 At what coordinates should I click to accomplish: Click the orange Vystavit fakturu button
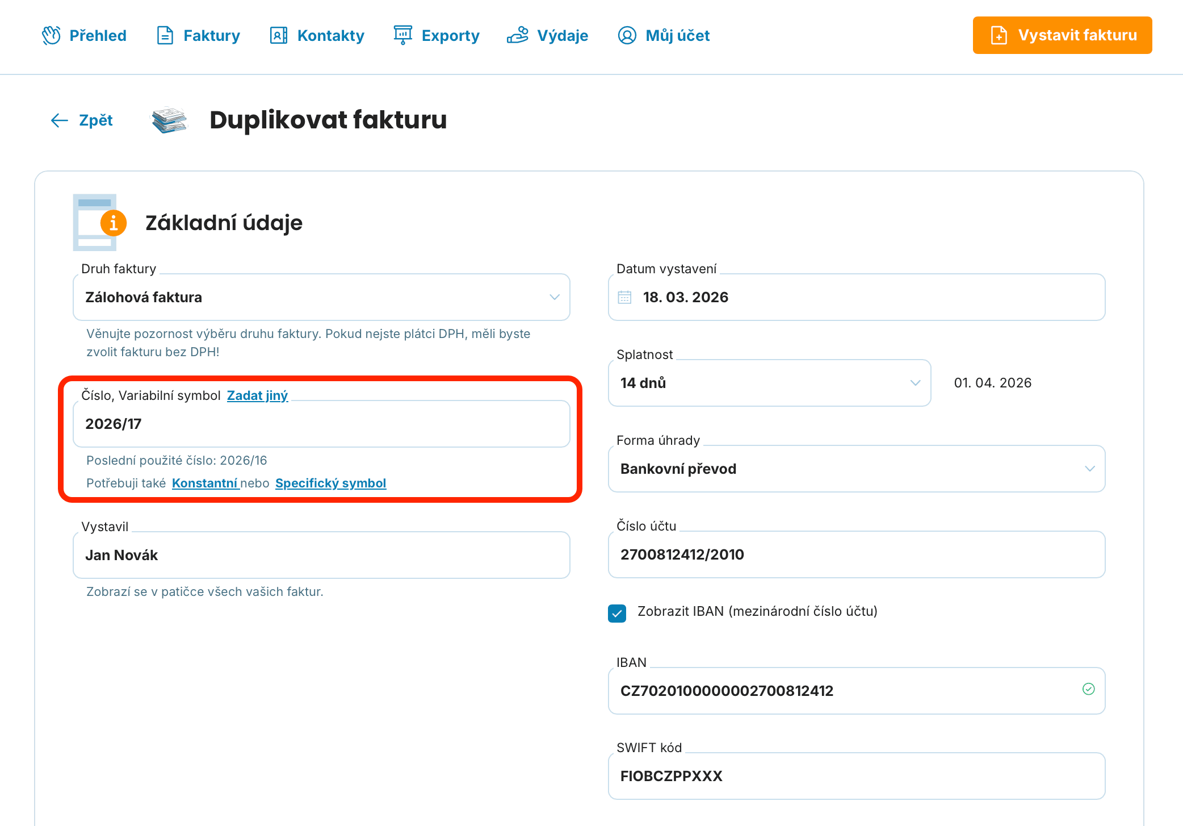(x=1062, y=35)
